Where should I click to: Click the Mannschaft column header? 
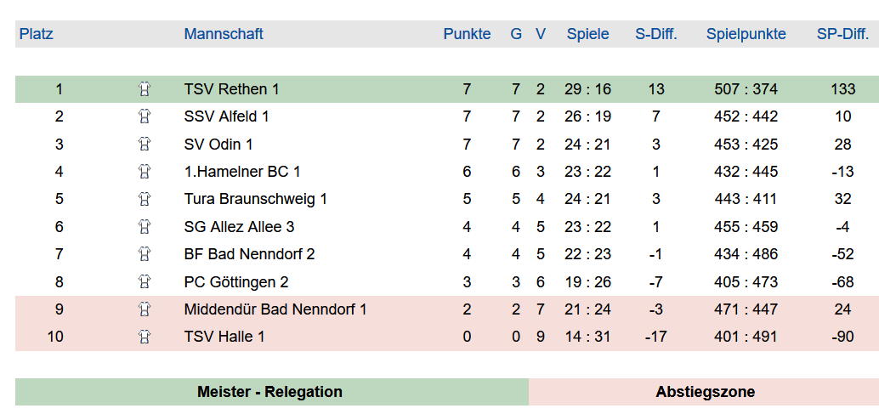[x=223, y=34]
